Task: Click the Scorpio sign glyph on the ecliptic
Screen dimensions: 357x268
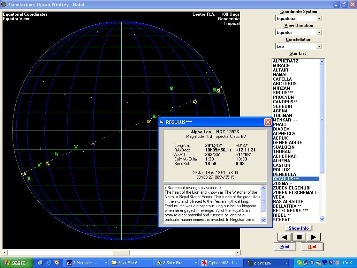Action: tap(47, 163)
